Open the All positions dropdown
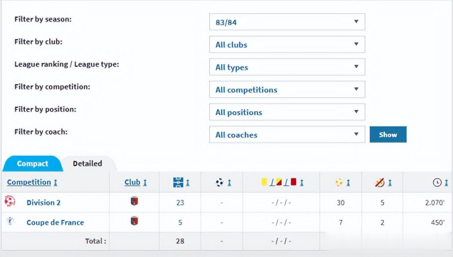The width and height of the screenshot is (453, 257). pyautogui.click(x=287, y=112)
